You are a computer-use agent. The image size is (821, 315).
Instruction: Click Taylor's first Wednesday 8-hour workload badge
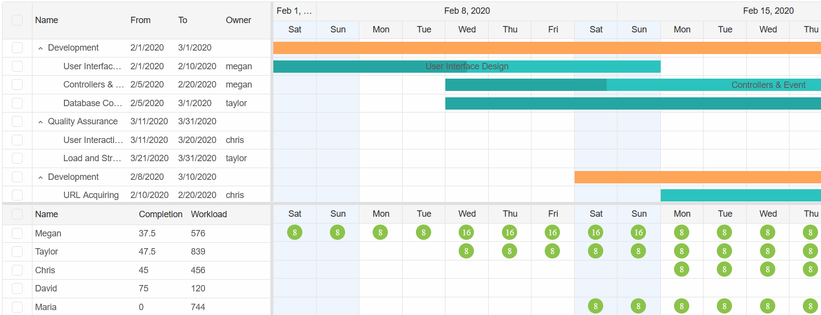[466, 251]
